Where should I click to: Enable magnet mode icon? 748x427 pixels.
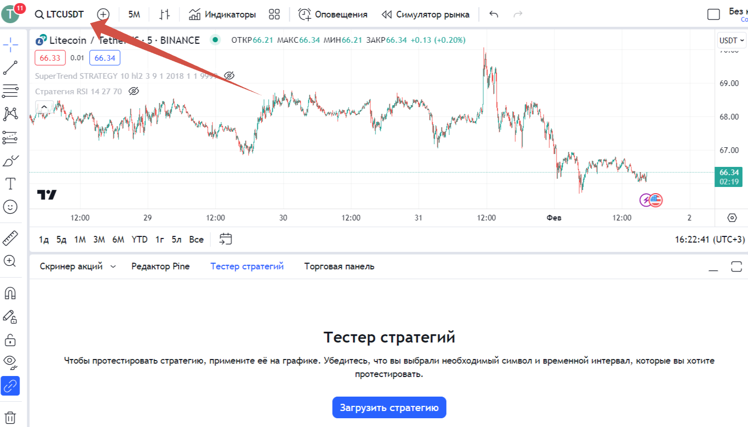tap(10, 293)
